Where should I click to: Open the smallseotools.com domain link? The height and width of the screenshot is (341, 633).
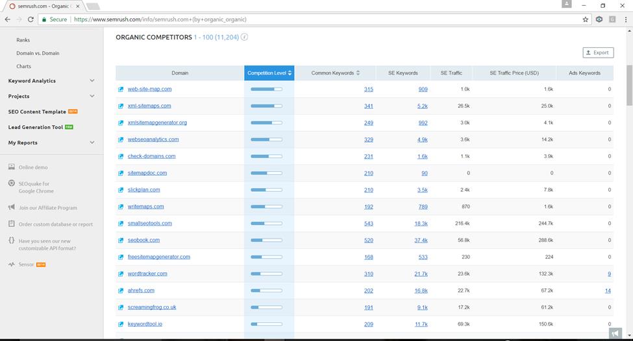point(150,223)
